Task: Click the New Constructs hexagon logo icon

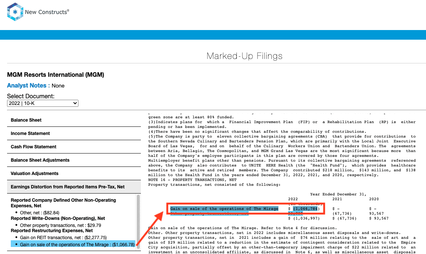Action: (x=15, y=12)
